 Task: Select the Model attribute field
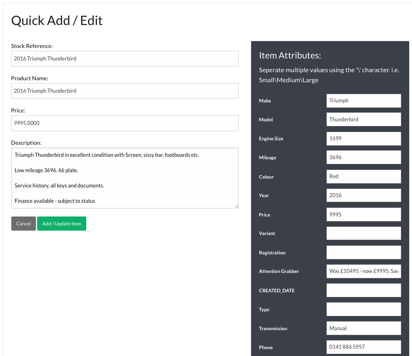363,120
